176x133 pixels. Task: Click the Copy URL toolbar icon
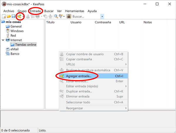[45, 16]
